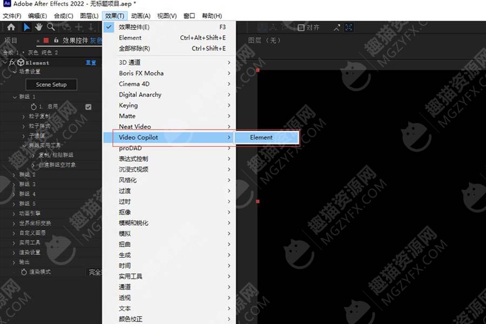Open the 渲染模式 dropdown showing 完全
The height and width of the screenshot is (324, 486).
click(93, 272)
